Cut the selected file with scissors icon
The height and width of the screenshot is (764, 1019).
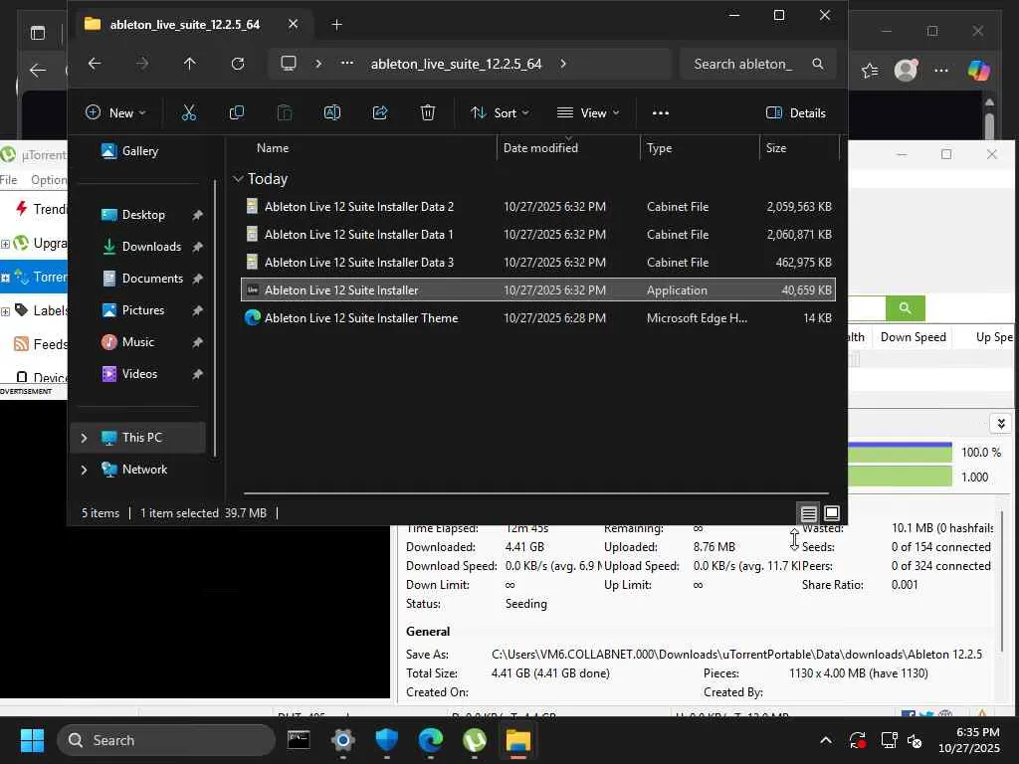(188, 113)
